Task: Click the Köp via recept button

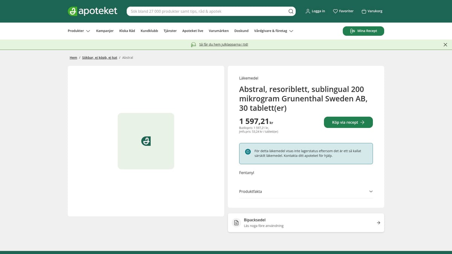Action: tap(348, 122)
